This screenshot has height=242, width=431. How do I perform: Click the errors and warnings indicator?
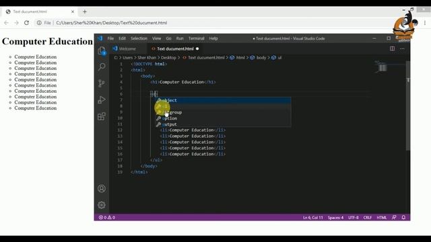pyautogui.click(x=107, y=217)
